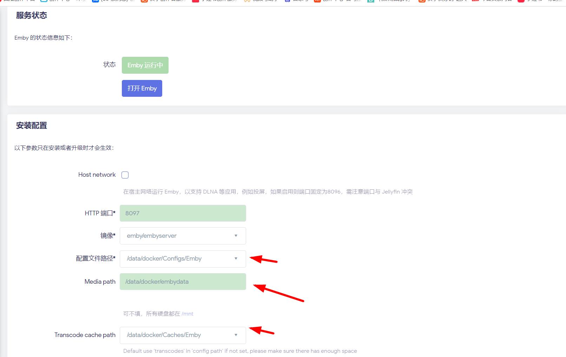Image resolution: width=566 pixels, height=357 pixels.
Task: Click the 镜像 field label
Action: click(x=108, y=236)
